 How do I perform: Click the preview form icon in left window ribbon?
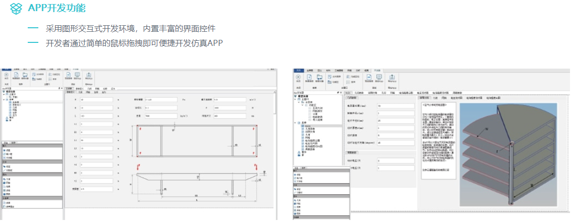(x=69, y=74)
